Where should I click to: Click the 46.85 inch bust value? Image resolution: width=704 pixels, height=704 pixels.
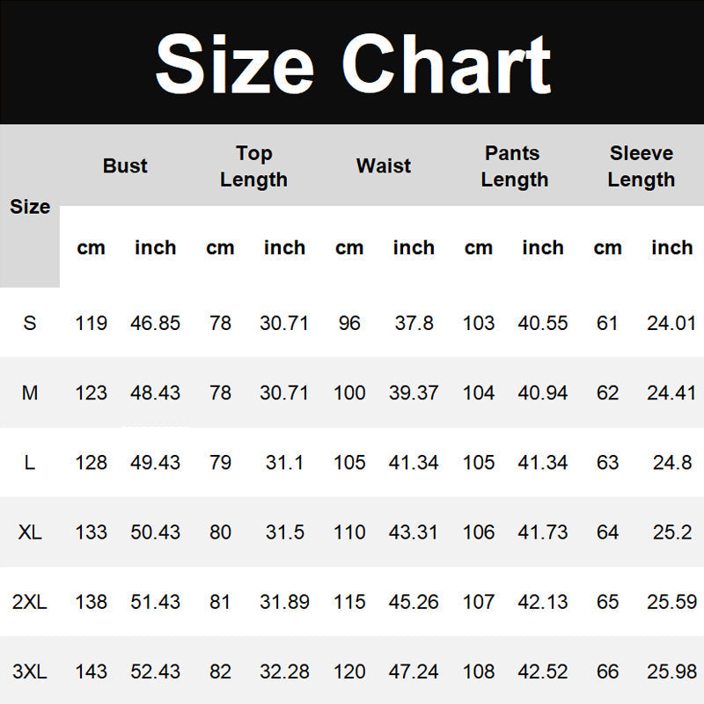[x=155, y=323]
